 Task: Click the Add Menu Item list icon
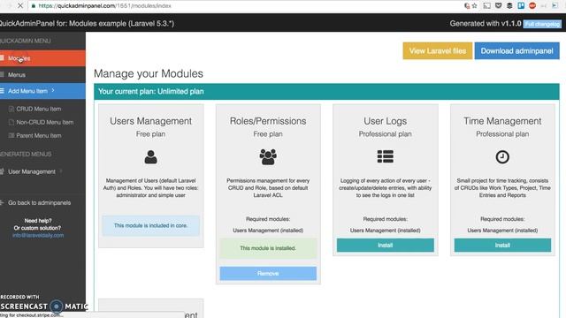click(x=2, y=91)
